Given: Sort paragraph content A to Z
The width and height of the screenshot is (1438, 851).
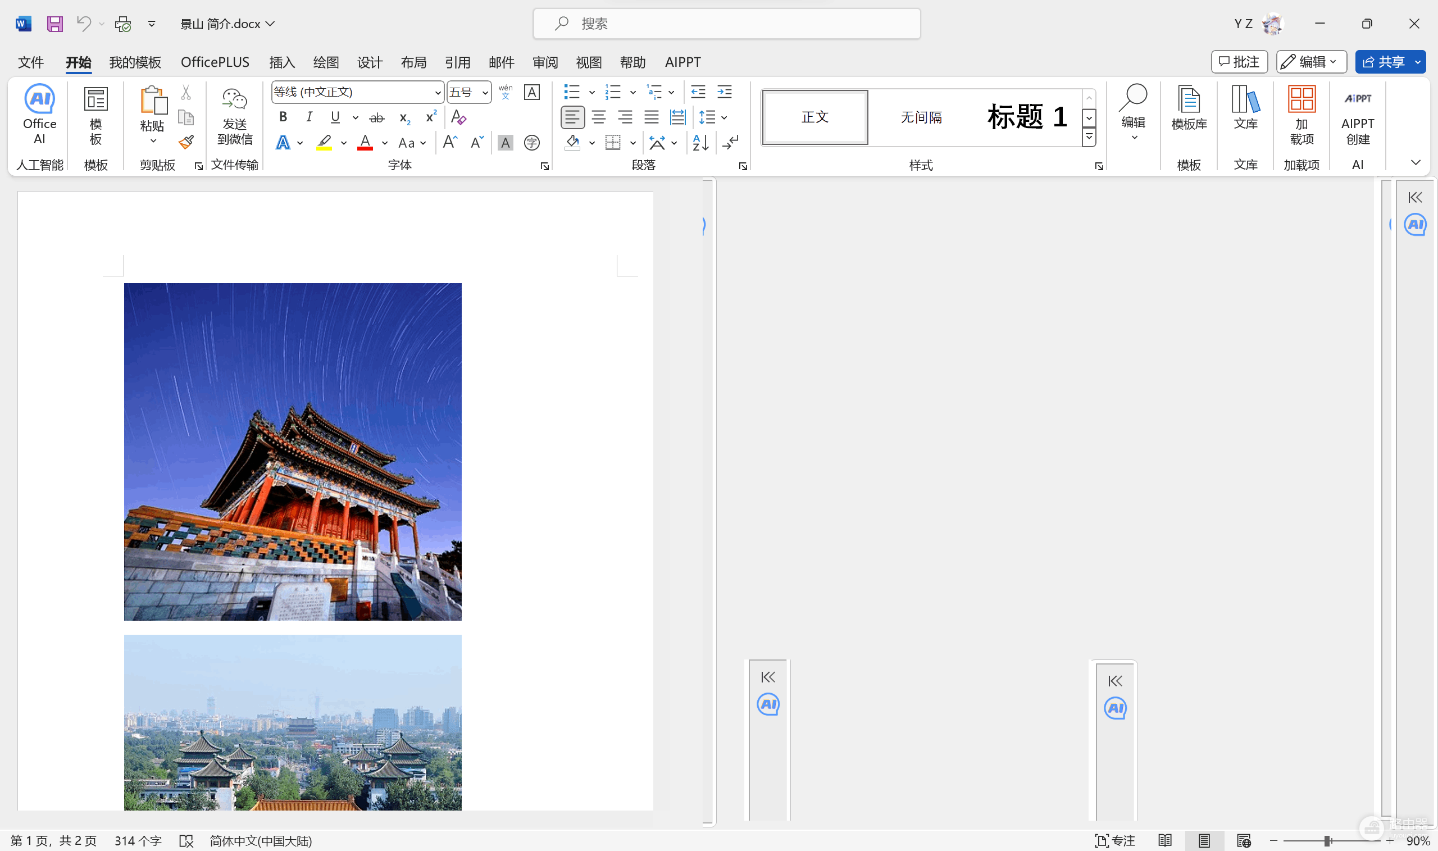Looking at the screenshot, I should point(700,142).
